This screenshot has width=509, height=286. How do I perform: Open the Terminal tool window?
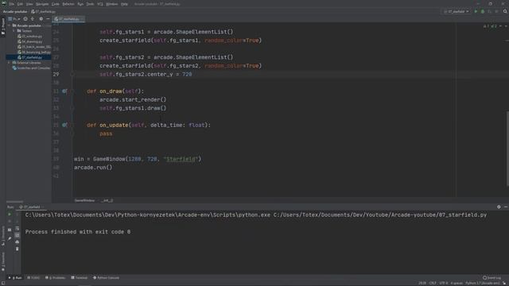tap(80, 278)
